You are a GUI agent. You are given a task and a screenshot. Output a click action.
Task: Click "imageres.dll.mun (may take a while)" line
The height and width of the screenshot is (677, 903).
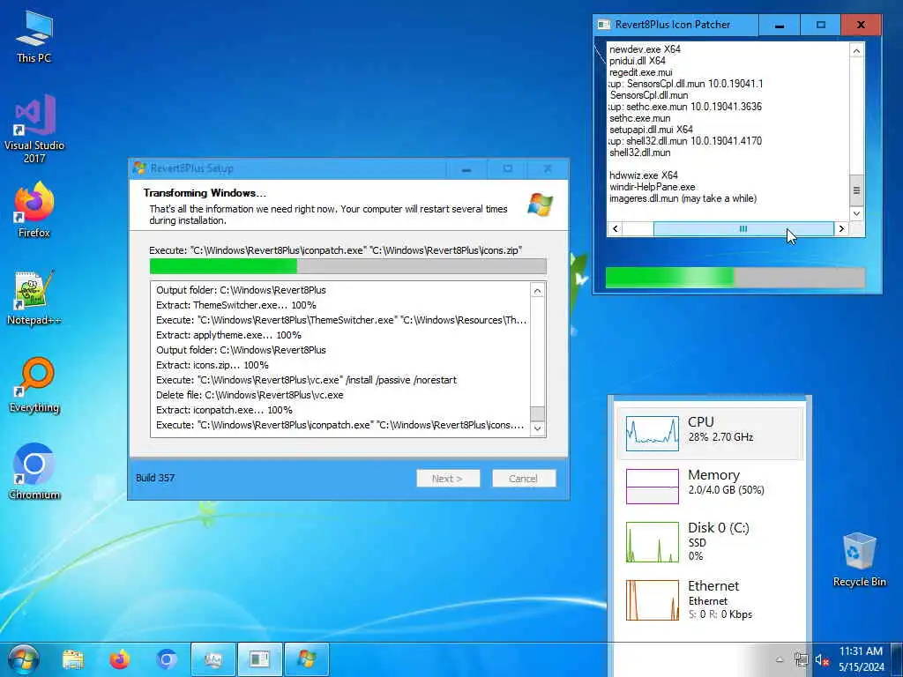pos(683,198)
